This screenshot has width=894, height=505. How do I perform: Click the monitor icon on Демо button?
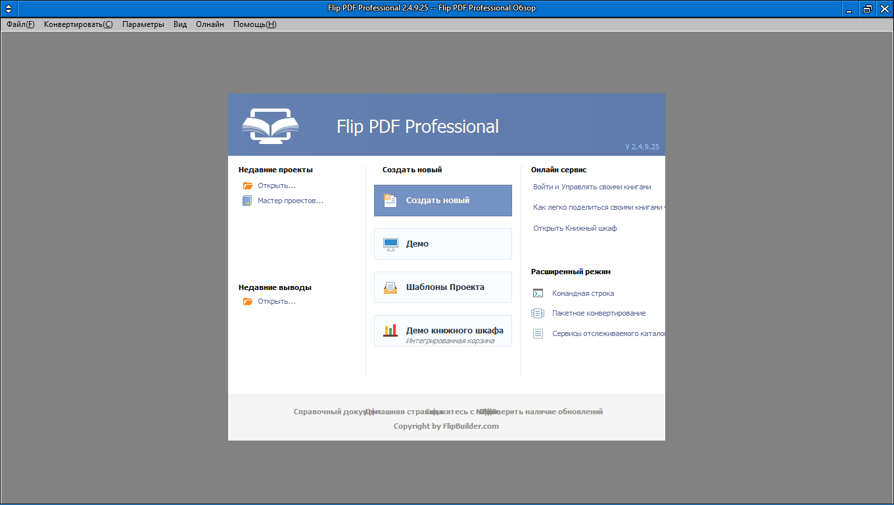point(390,244)
